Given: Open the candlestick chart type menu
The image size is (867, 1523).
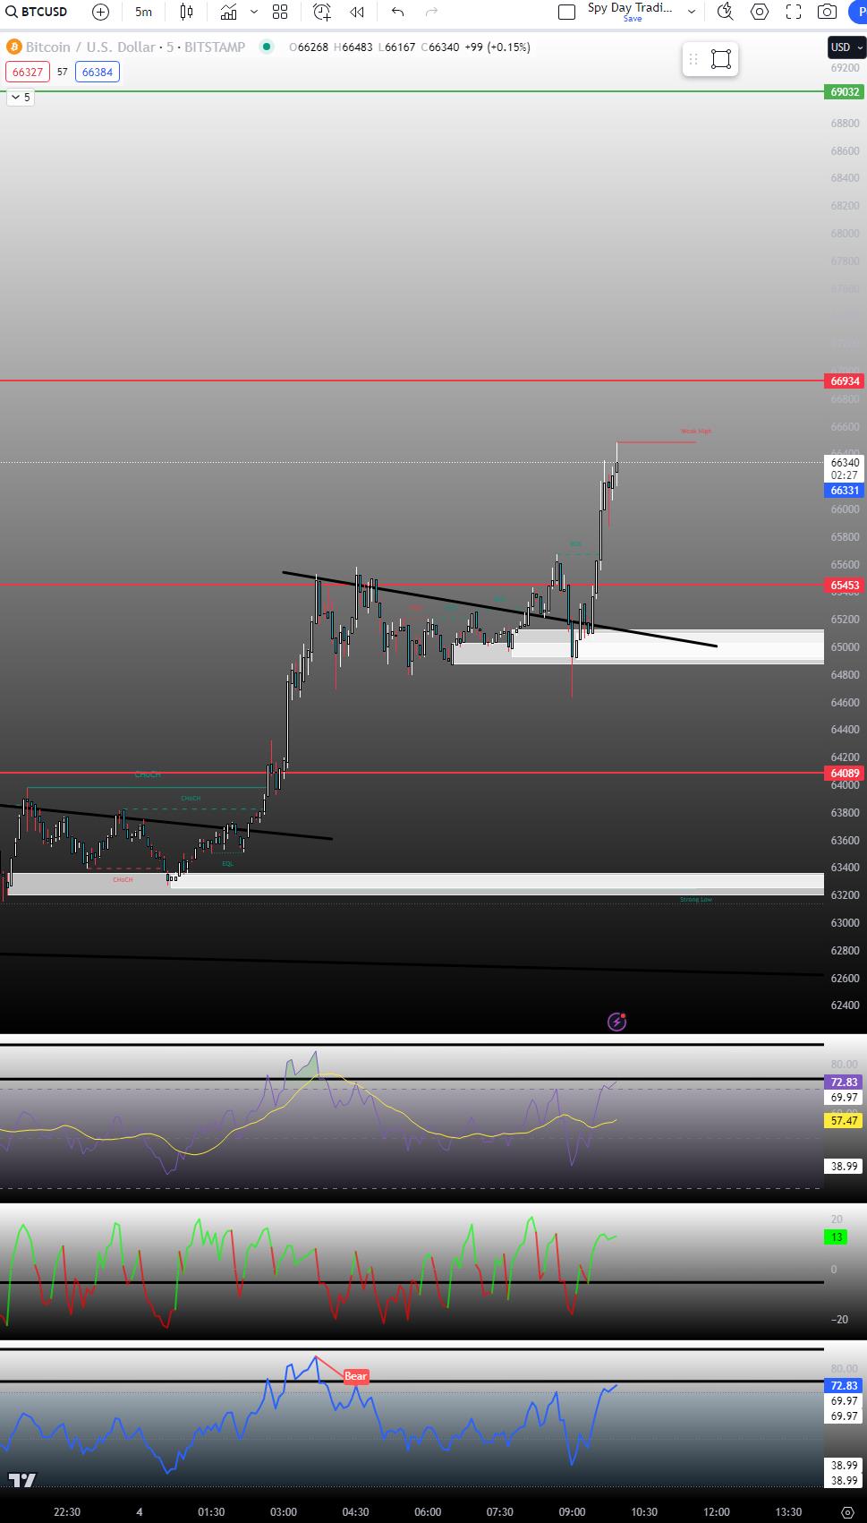Looking at the screenshot, I should coord(186,12).
